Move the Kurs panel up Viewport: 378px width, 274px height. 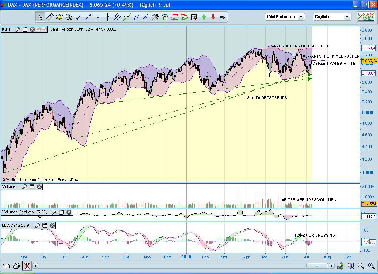38,30
